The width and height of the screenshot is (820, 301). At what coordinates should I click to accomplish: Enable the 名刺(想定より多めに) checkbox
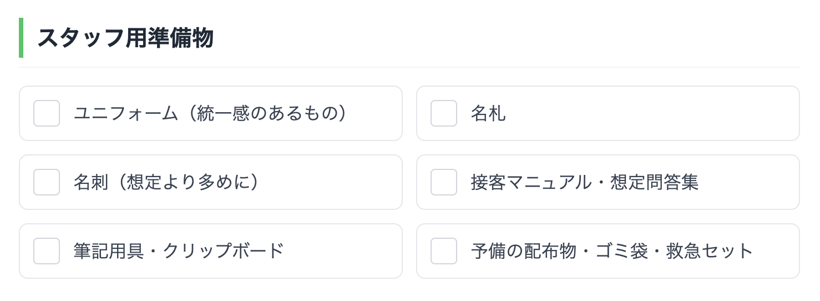[47, 182]
